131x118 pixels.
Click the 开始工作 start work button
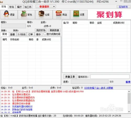click(x=70, y=77)
